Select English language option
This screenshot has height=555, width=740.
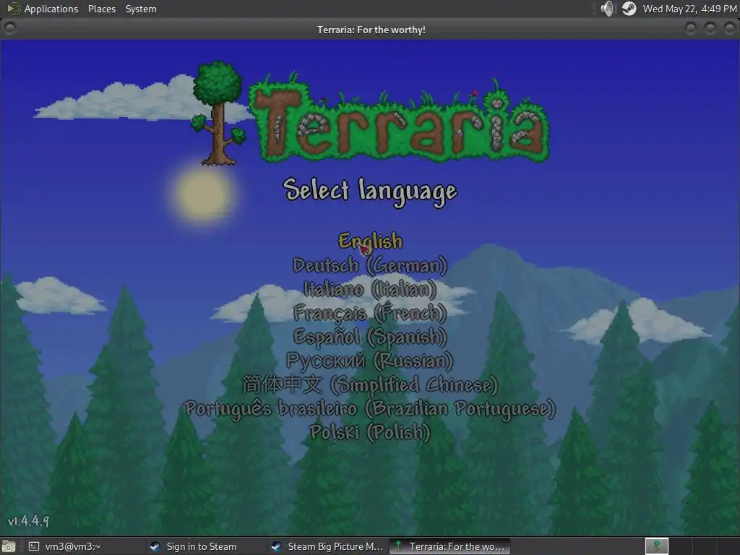(371, 241)
